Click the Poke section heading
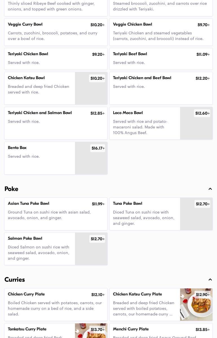This screenshot has height=338, width=217. click(11, 189)
